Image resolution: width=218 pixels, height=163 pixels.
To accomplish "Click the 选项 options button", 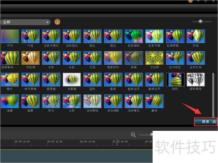I will click(206, 122).
